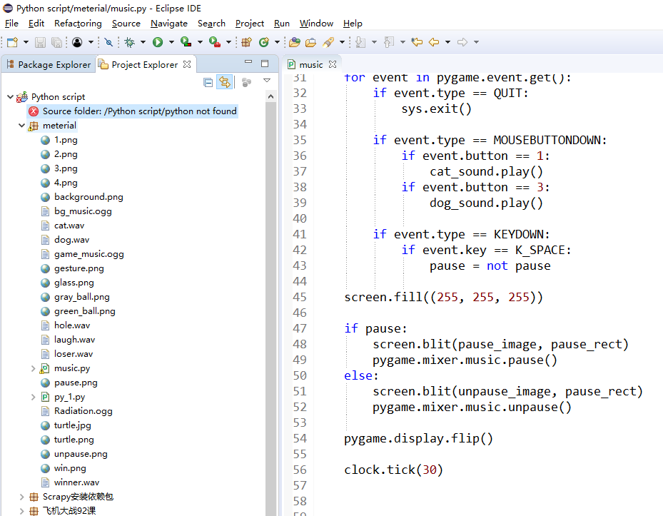Expand the music.py tree node
Image resolution: width=663 pixels, height=516 pixels.
coord(33,368)
